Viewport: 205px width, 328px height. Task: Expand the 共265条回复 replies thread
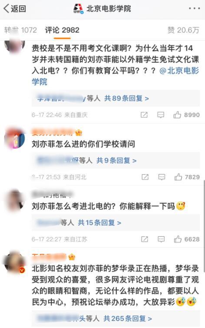[x=128, y=318]
